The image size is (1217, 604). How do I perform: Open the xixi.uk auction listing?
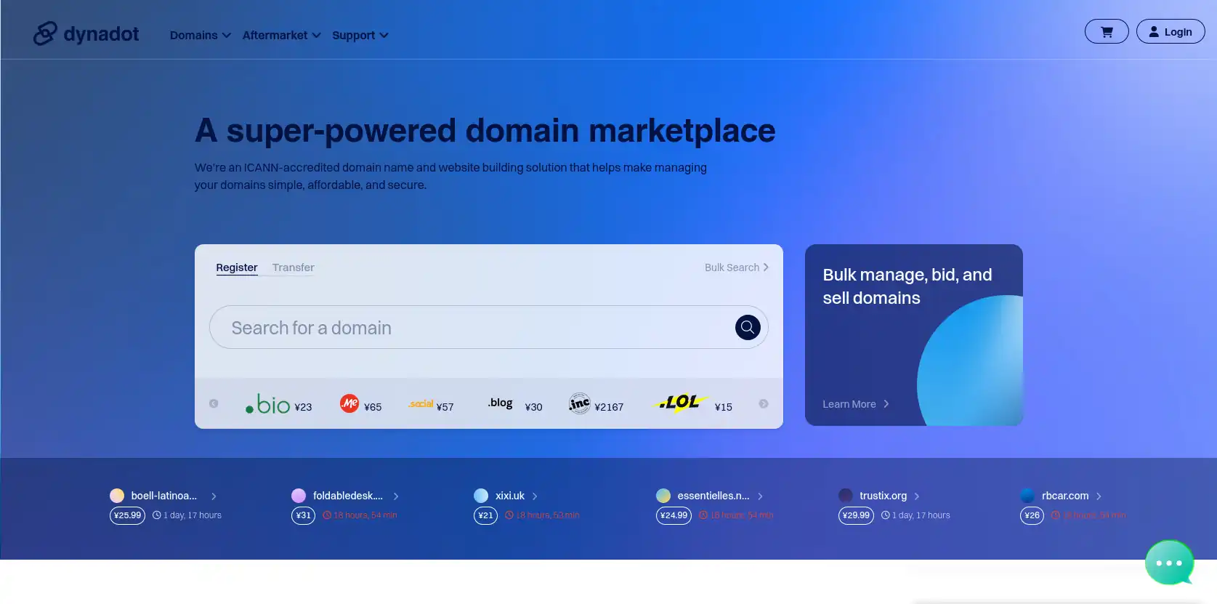coord(510,496)
